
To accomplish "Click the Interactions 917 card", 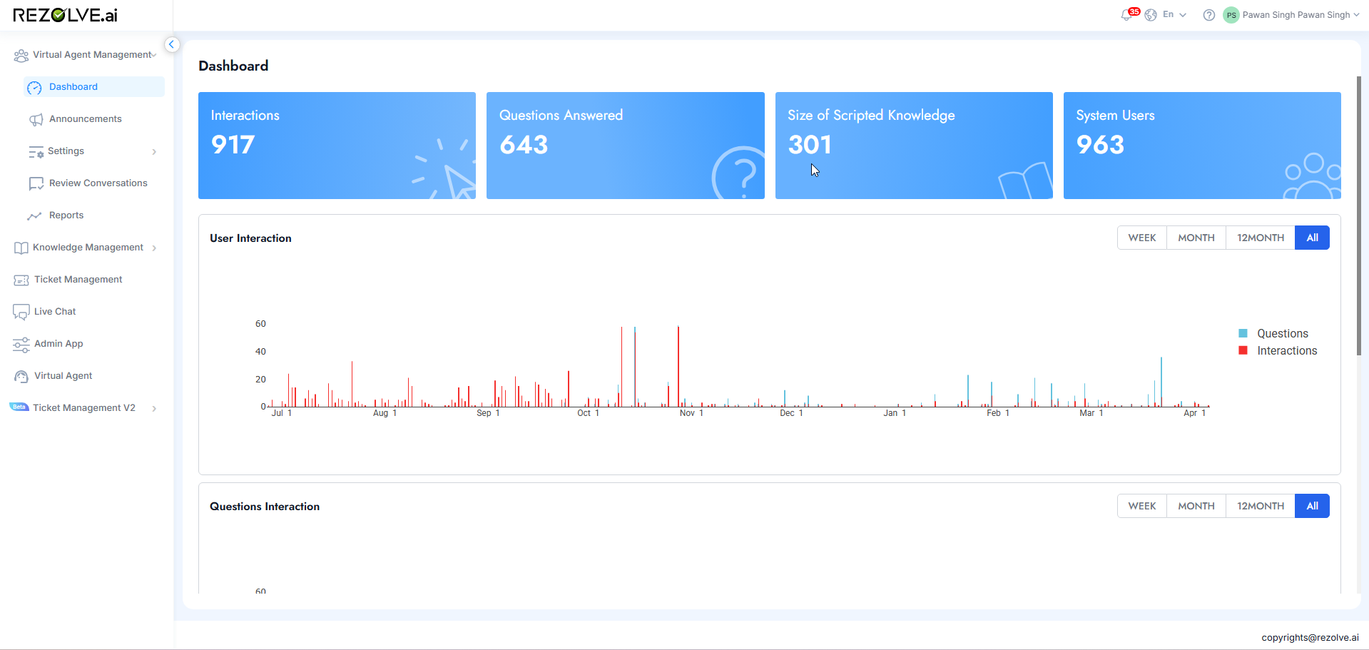I will pos(337,146).
